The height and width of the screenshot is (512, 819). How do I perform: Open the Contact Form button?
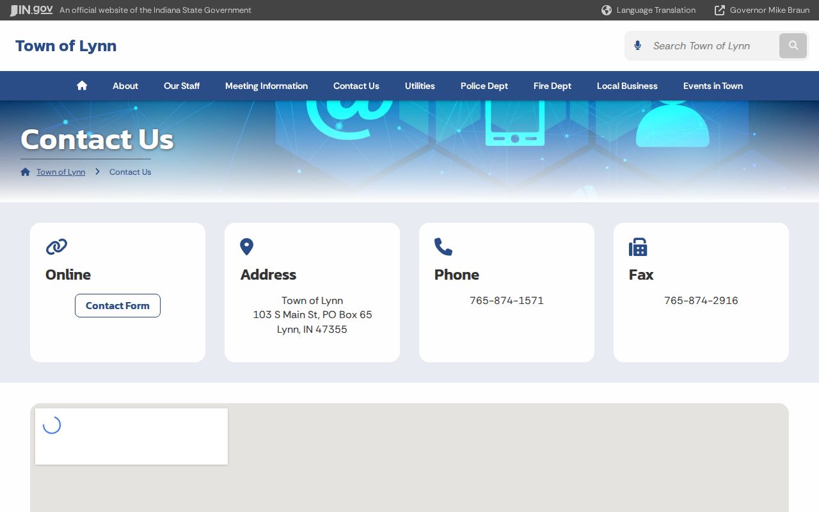(118, 305)
